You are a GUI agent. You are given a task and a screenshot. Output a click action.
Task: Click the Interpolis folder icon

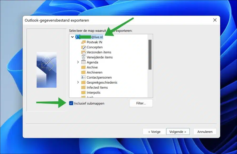83,93
